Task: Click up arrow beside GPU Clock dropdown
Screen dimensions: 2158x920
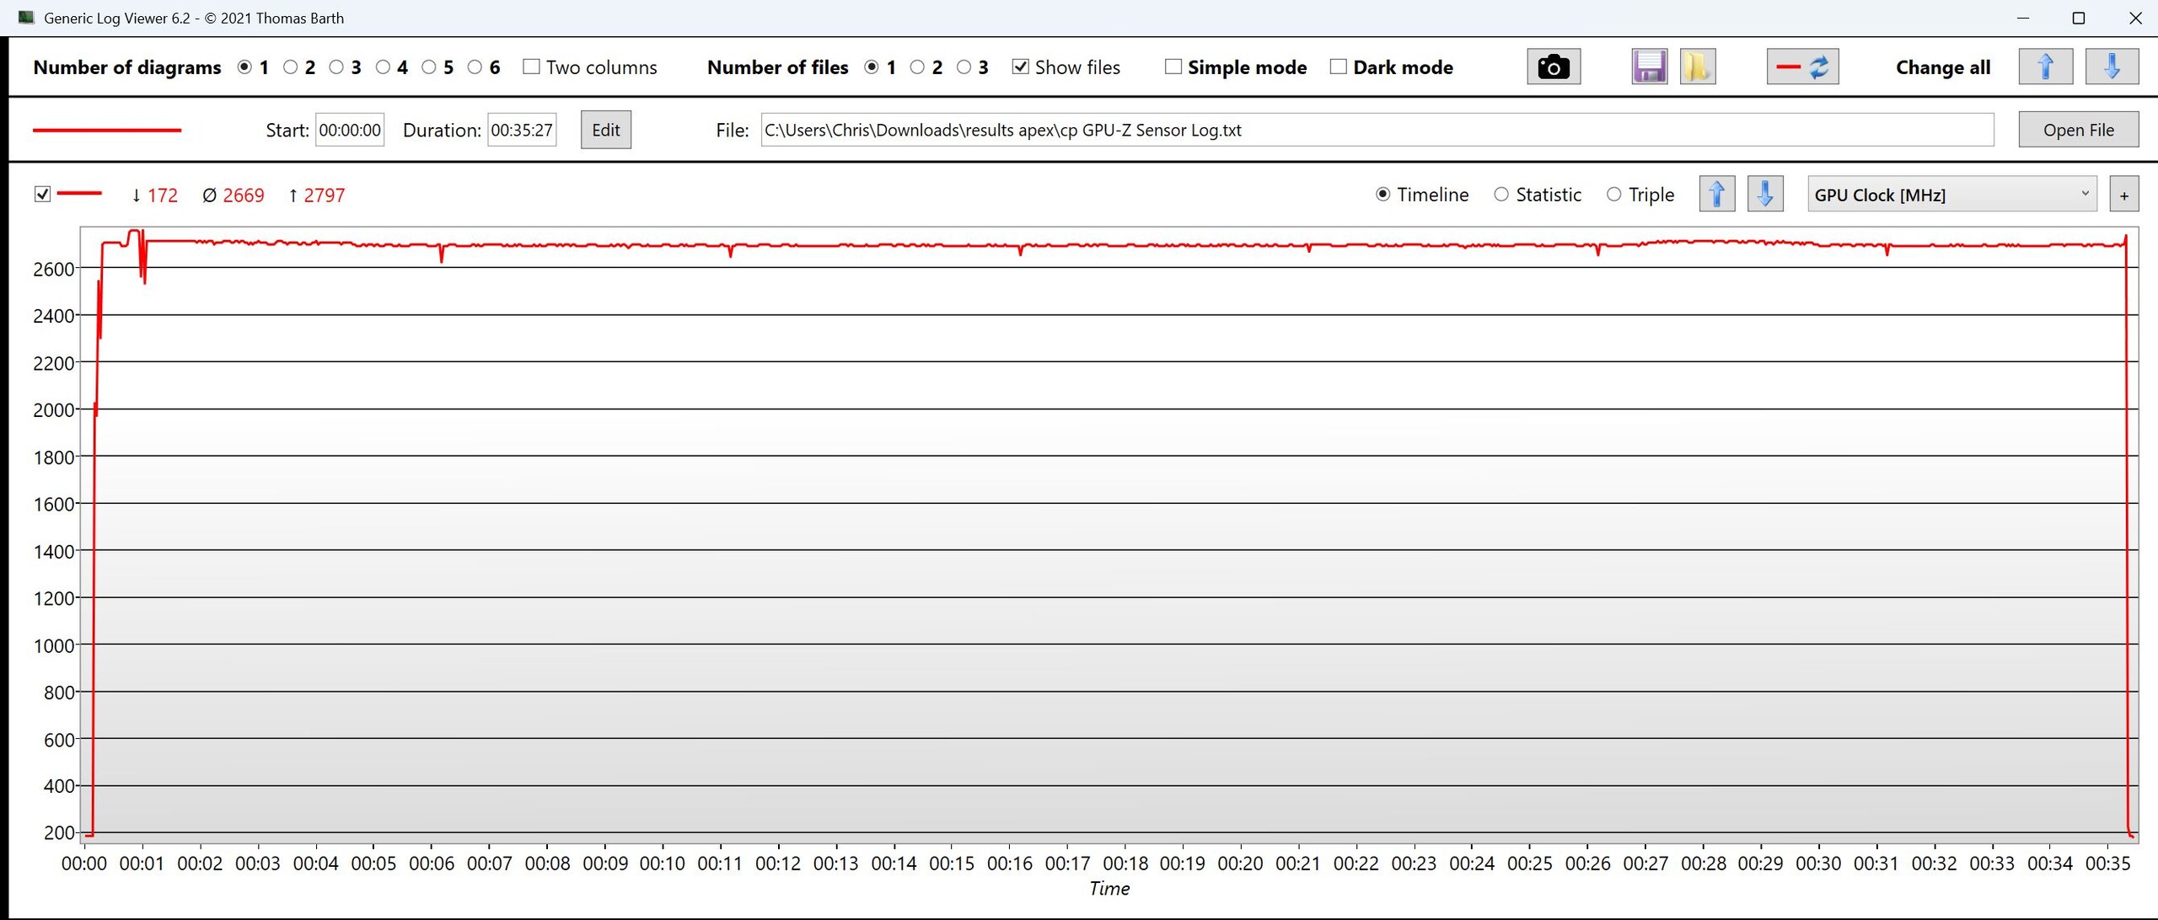Action: pos(1716,195)
